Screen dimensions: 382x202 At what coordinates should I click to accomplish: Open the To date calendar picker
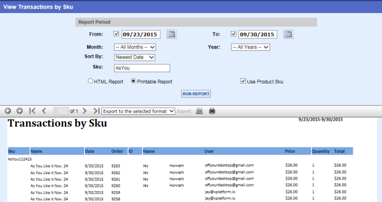(289, 34)
